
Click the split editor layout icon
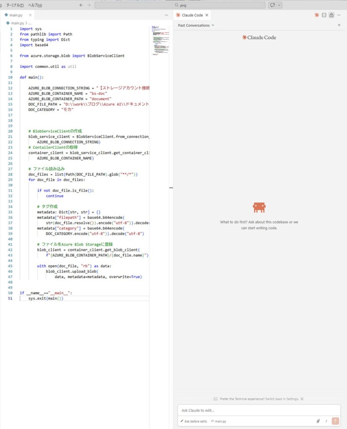(324, 15)
